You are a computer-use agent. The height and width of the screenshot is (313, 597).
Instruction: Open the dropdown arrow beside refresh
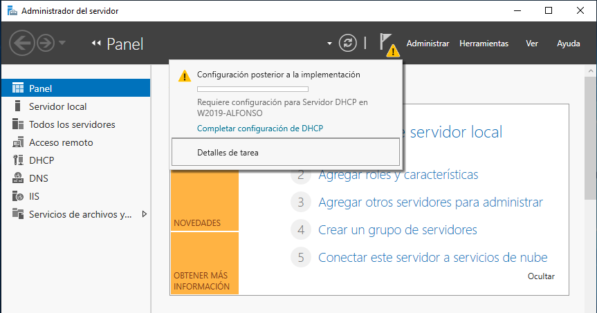329,44
